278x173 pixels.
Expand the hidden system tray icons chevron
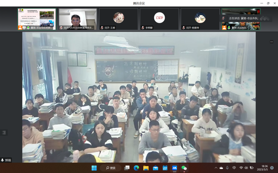point(216,168)
